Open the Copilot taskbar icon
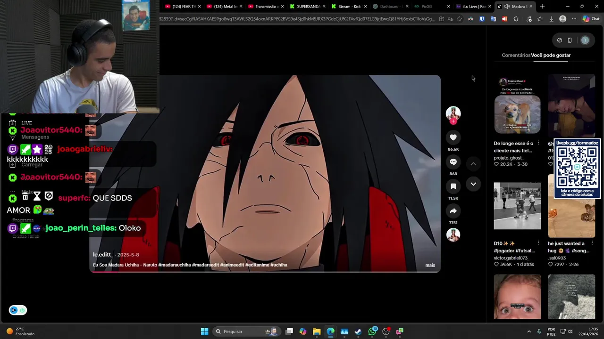Image resolution: width=604 pixels, height=339 pixels. [303, 331]
